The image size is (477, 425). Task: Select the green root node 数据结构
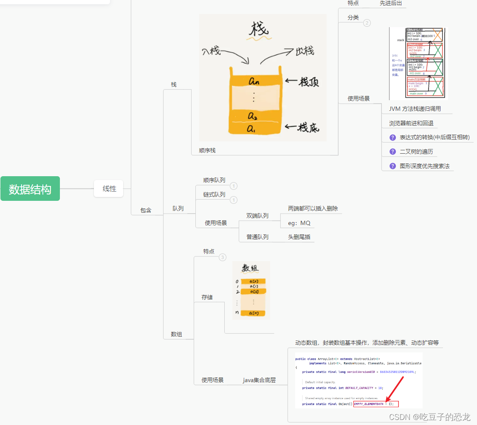coord(30,188)
